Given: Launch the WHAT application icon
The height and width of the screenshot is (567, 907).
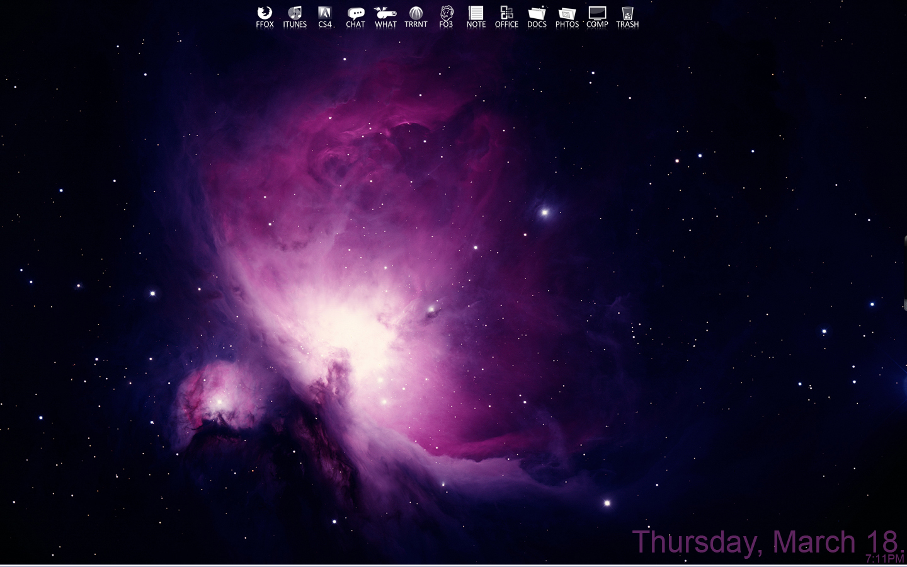Looking at the screenshot, I should coord(385,13).
